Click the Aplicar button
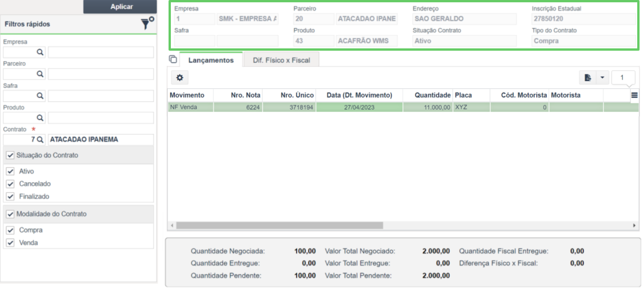 (x=120, y=6)
